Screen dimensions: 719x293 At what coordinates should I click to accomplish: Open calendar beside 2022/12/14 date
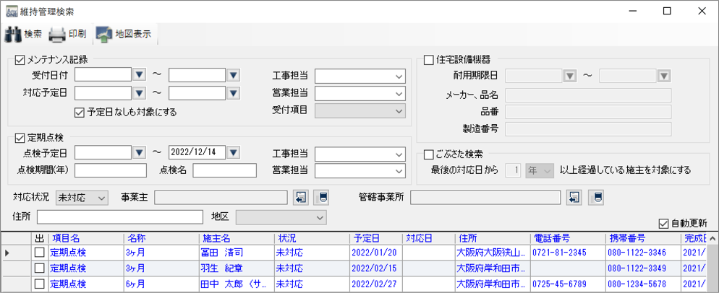click(233, 152)
